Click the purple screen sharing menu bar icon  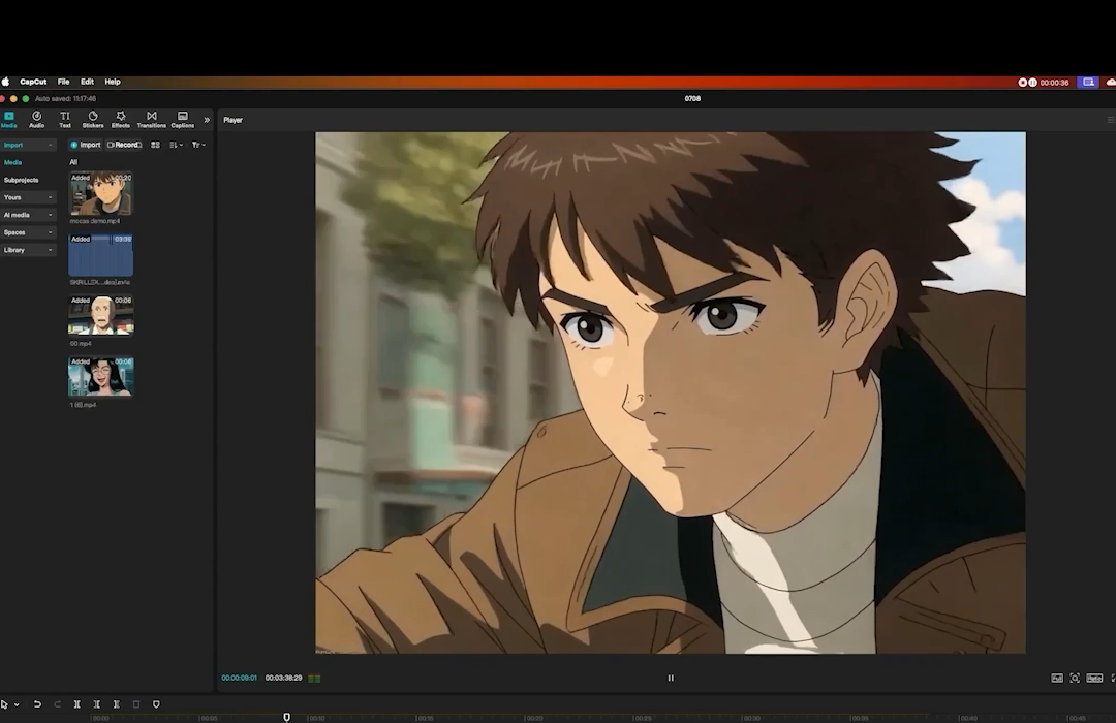(x=1088, y=82)
